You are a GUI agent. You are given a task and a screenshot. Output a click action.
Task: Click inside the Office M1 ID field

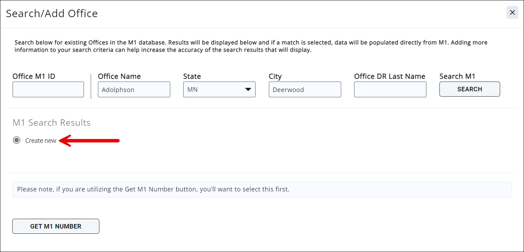click(x=48, y=89)
